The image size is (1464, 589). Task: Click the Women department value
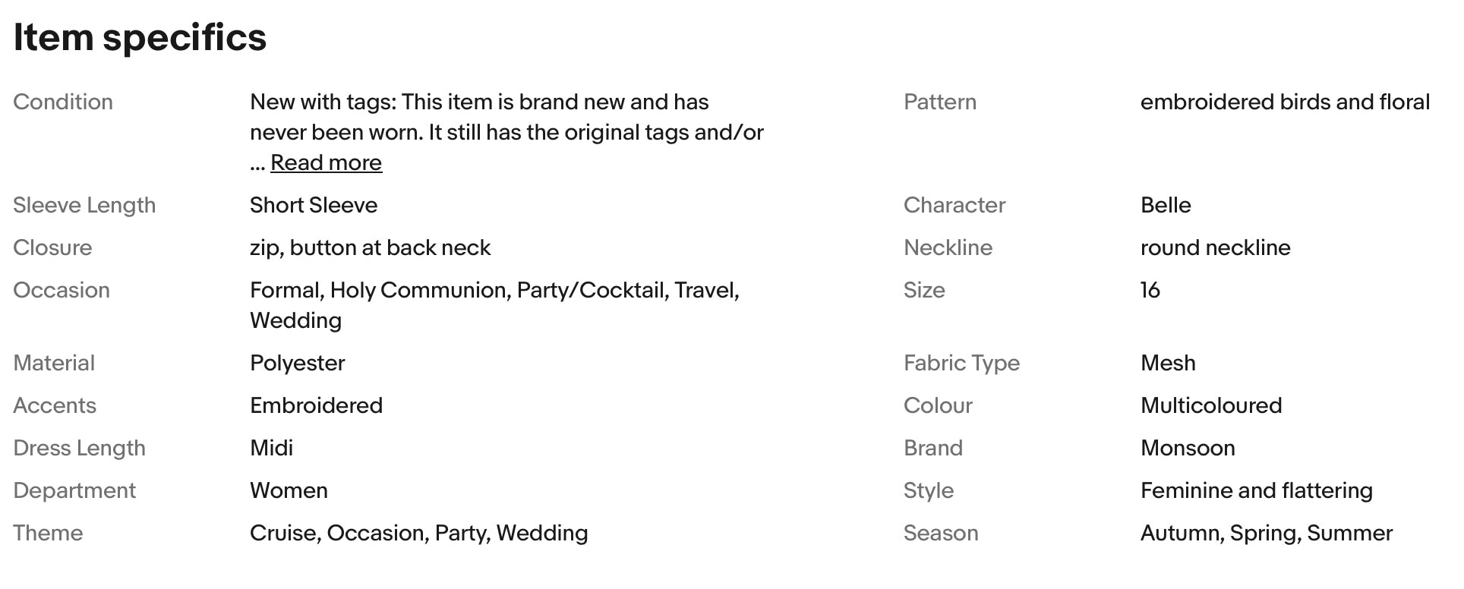[x=289, y=491]
